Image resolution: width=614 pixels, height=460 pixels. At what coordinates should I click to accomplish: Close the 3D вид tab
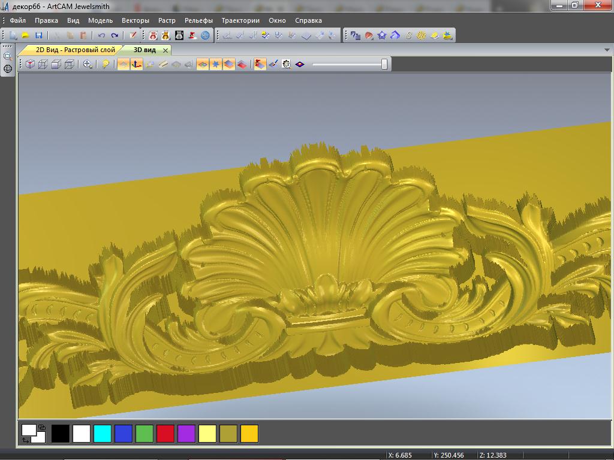(165, 50)
